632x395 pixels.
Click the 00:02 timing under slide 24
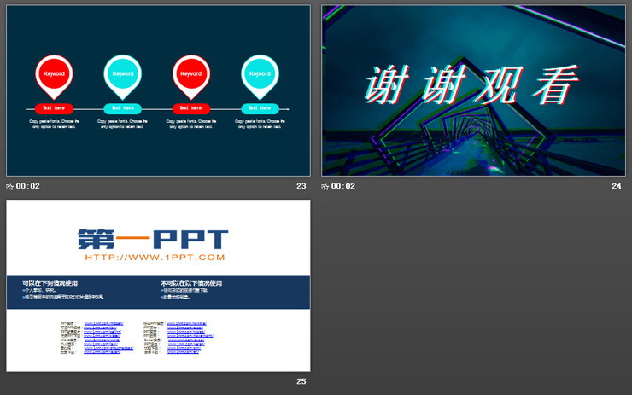click(x=343, y=186)
